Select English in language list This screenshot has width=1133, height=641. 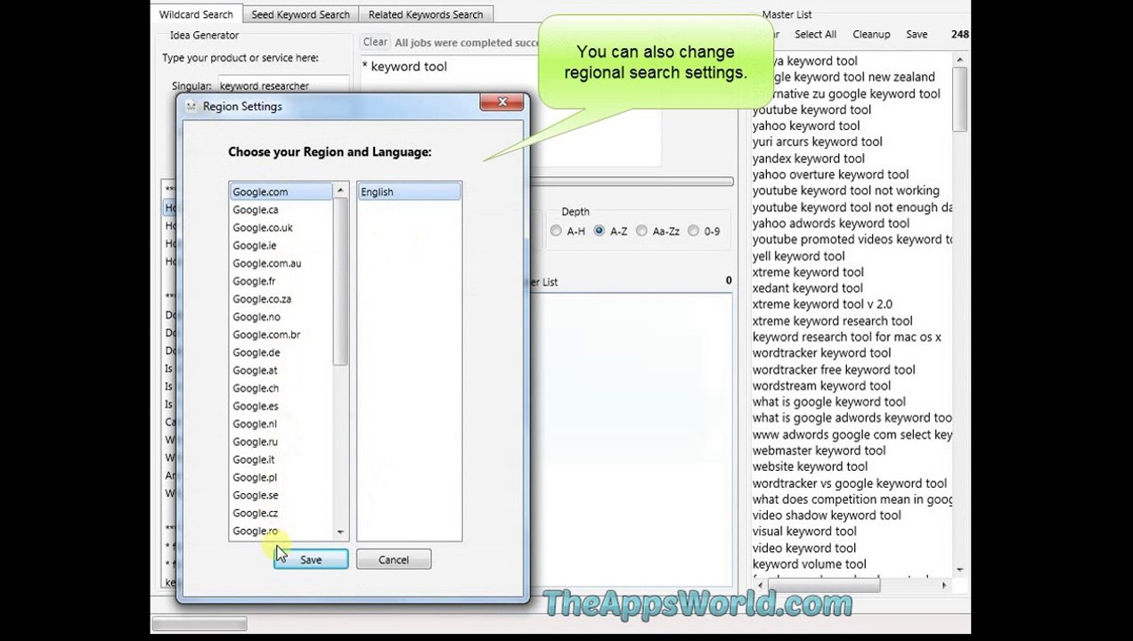409,191
